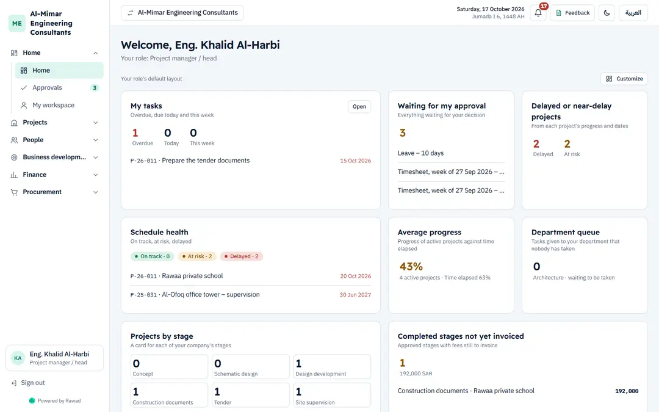Open Construction documents · Rawaa private school invoice row

click(x=518, y=391)
